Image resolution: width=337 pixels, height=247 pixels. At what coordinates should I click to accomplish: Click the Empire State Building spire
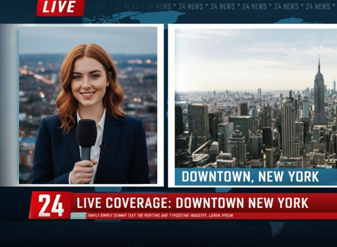[319, 65]
